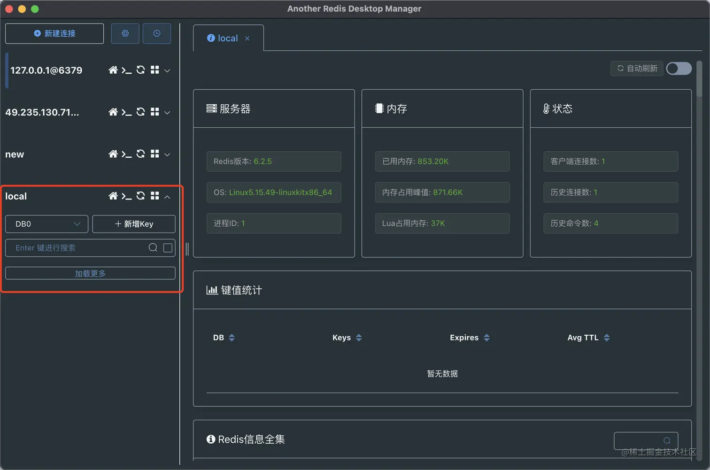Click the 新建连接 button
The image size is (710, 470).
coord(54,33)
